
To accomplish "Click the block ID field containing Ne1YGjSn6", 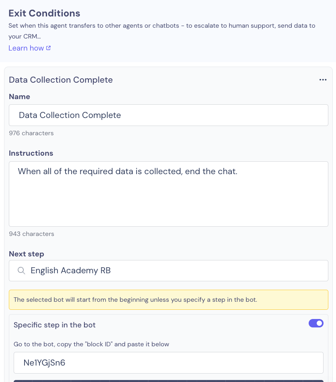I will (x=169, y=363).
